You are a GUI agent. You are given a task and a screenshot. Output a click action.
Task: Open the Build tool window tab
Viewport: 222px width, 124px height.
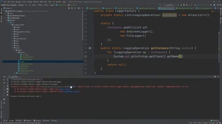tap(54, 121)
